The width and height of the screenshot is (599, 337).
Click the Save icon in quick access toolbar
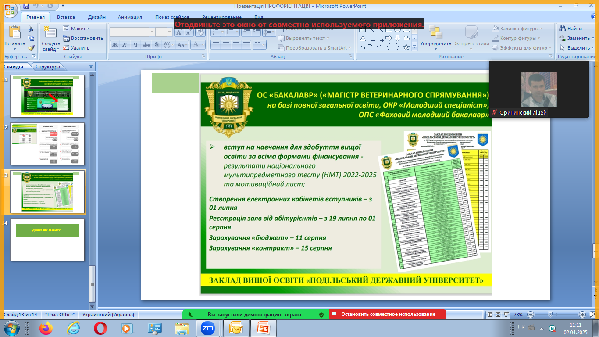pos(26,6)
